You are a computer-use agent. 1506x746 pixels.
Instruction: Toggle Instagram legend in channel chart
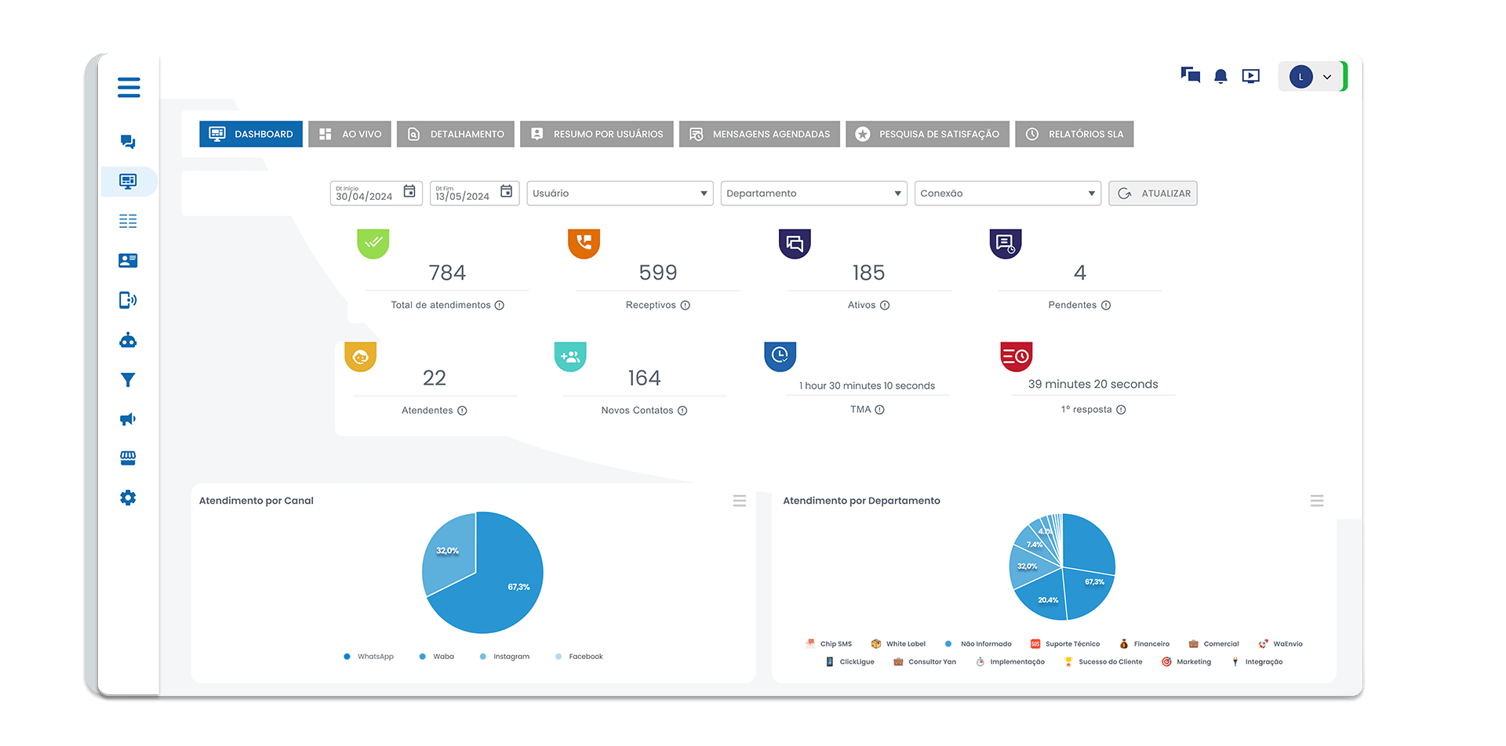504,657
